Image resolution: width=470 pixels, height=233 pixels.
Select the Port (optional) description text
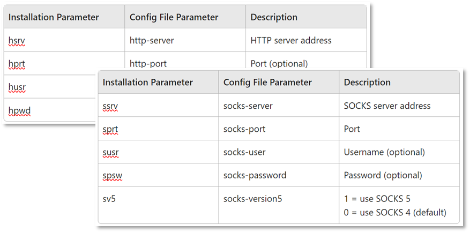point(279,64)
